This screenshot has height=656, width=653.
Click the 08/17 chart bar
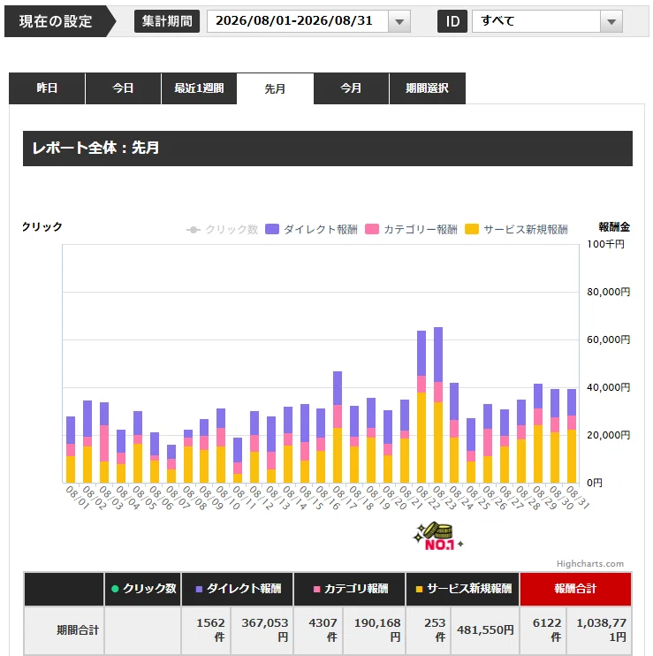coord(338,427)
